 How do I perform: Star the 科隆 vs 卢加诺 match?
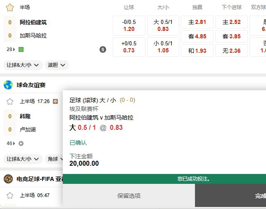point(10,101)
